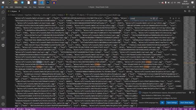Close the 1.16.json tab
The height and width of the screenshot is (110, 196).
(19, 11)
